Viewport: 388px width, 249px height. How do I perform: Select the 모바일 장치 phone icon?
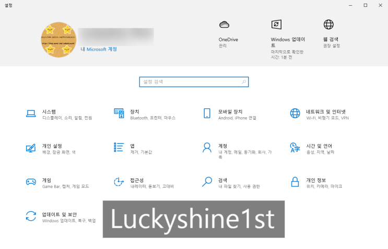(207, 113)
